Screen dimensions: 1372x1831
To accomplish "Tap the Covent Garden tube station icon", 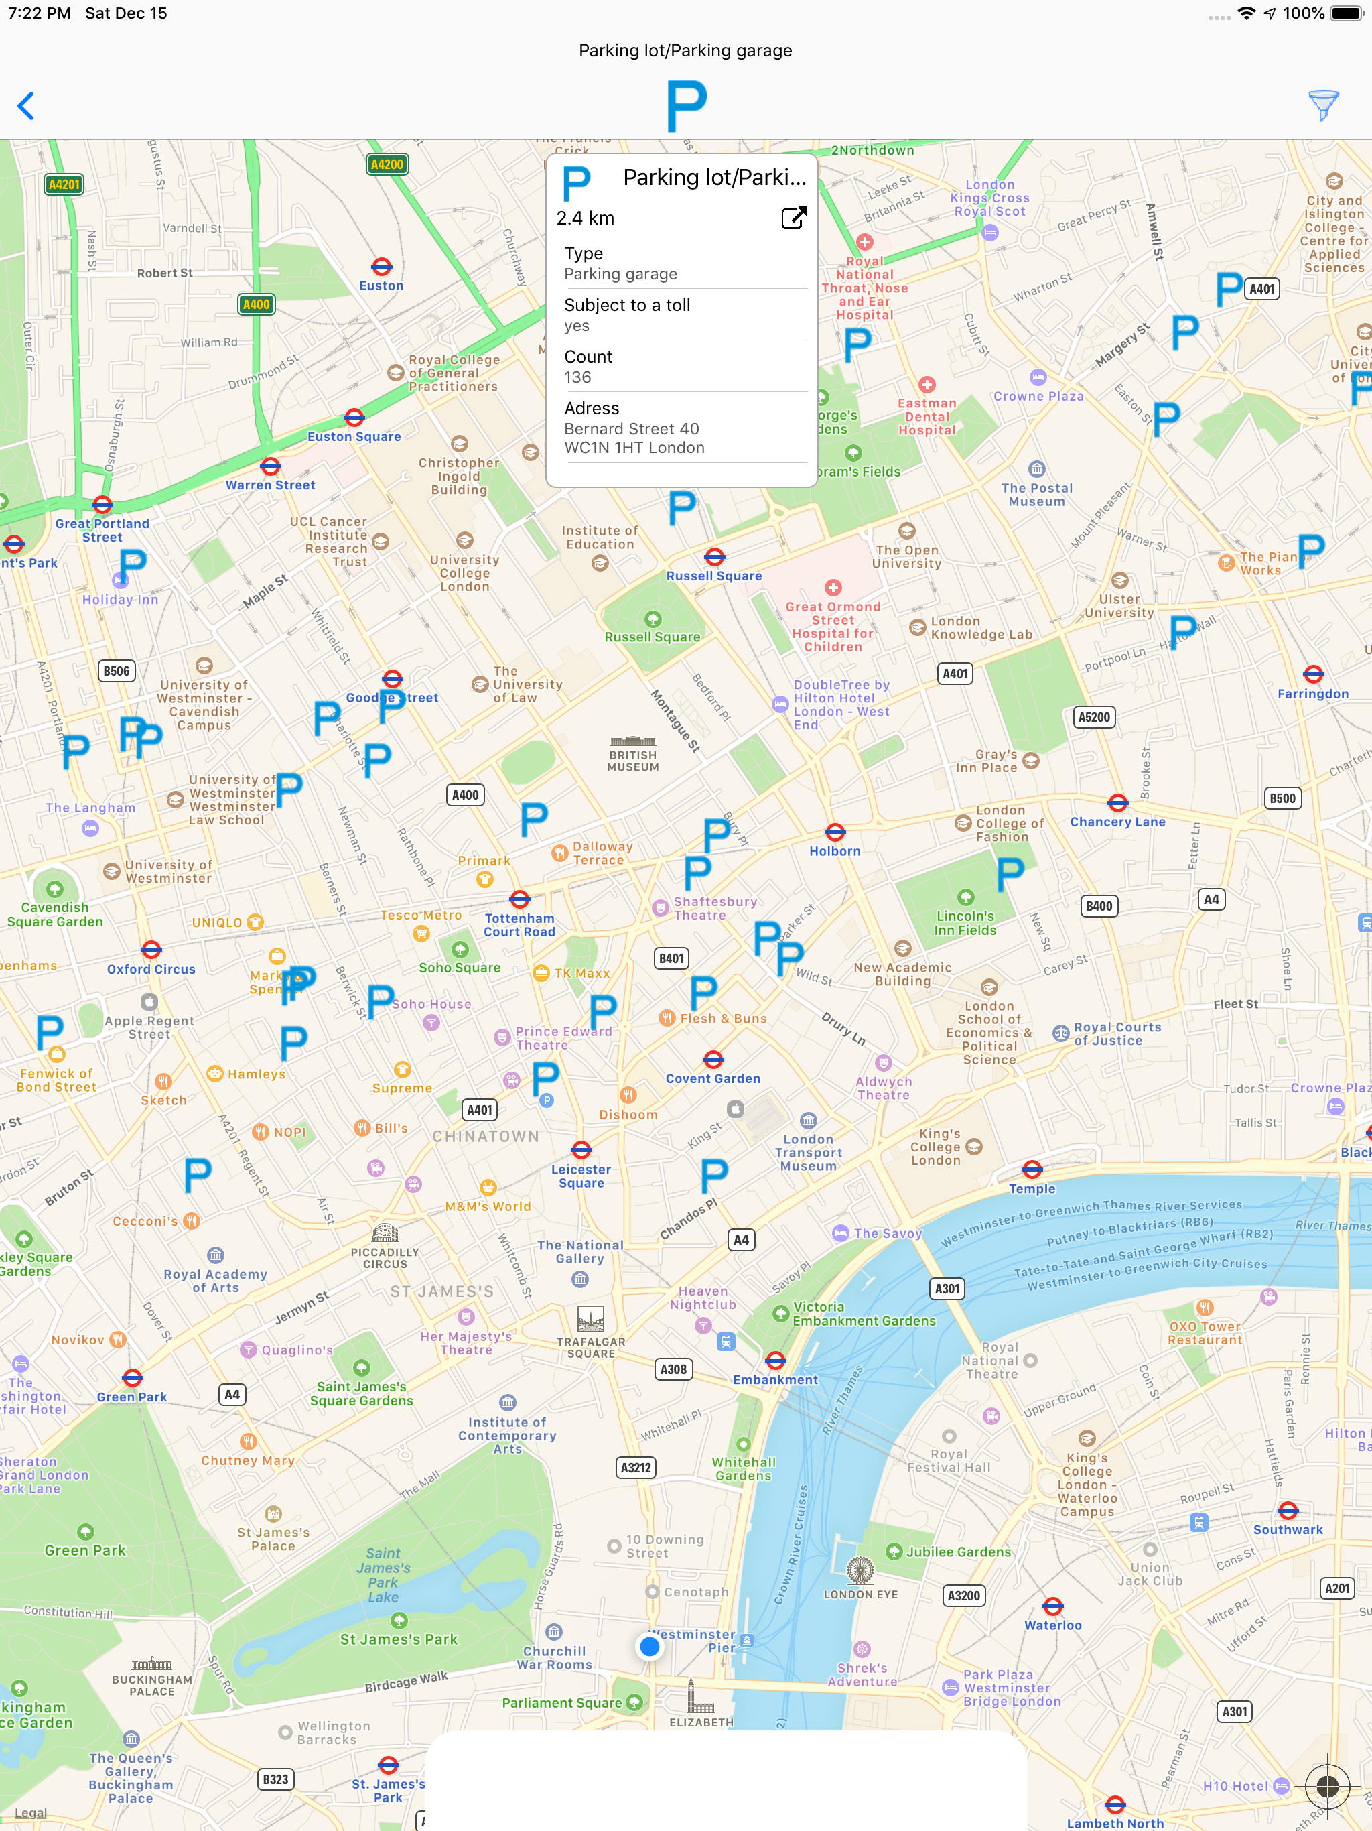I will pos(713,1059).
